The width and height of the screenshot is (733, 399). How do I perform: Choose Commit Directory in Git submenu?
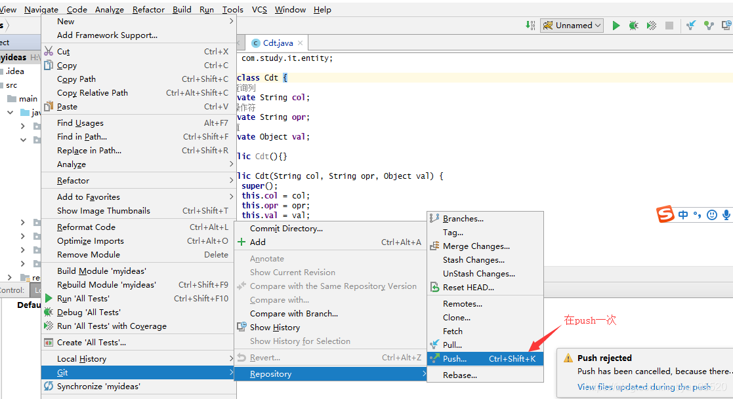pos(331,228)
